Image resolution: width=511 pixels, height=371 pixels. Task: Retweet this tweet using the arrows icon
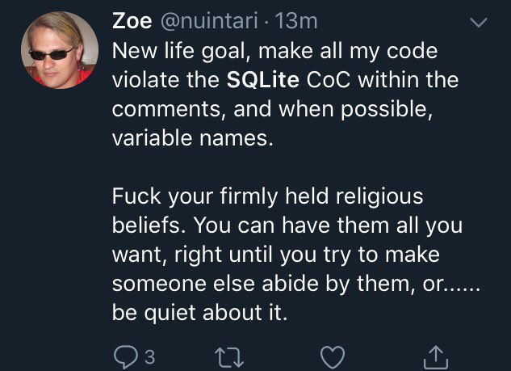click(229, 357)
